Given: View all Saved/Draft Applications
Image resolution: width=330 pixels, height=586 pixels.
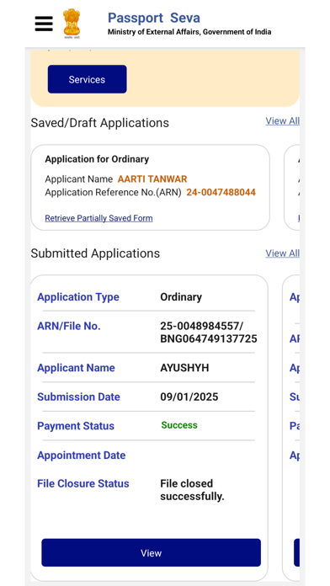Looking at the screenshot, I should [283, 121].
